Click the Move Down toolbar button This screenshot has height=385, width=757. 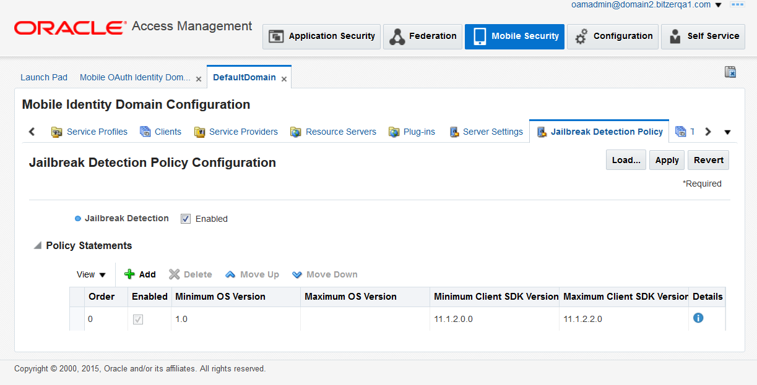click(x=325, y=274)
